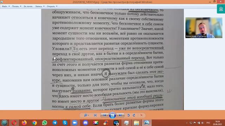
Task: Expand the Открыть dropdown arrow
Action: (x=57, y=6)
